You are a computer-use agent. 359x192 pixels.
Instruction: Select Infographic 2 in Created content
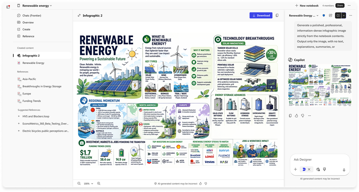coord(42,56)
